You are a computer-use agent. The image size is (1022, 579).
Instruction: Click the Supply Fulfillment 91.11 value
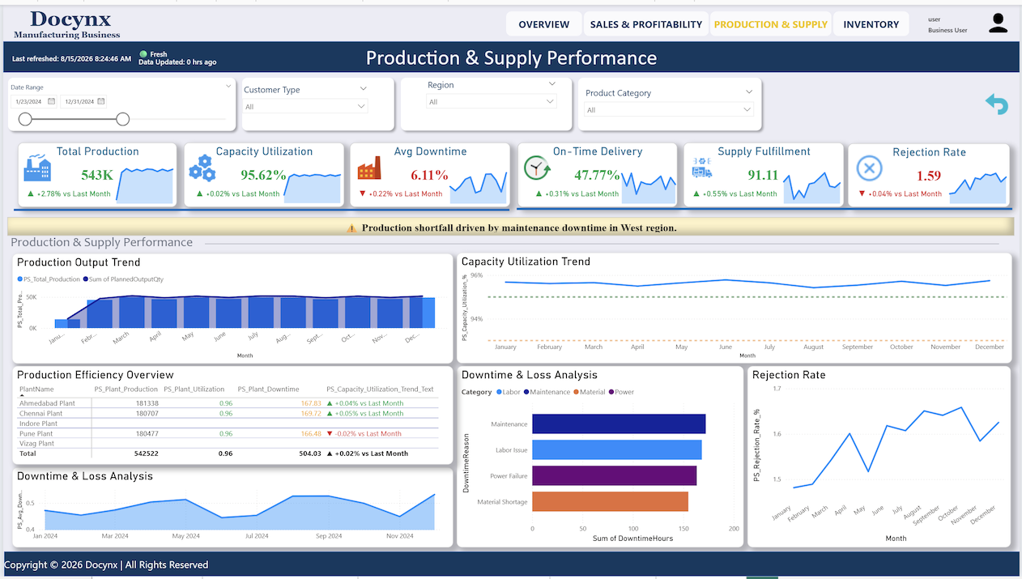(763, 175)
